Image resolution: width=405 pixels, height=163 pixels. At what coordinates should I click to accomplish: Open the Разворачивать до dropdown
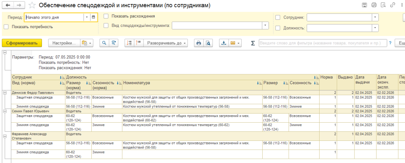(x=165, y=43)
